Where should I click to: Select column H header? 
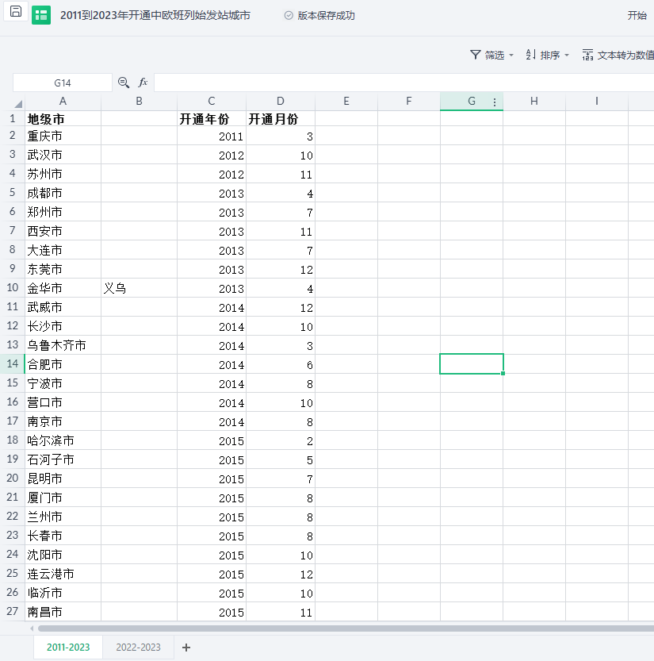click(534, 102)
